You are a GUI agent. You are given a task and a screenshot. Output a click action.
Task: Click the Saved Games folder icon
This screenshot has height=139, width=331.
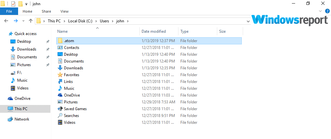click(x=60, y=109)
